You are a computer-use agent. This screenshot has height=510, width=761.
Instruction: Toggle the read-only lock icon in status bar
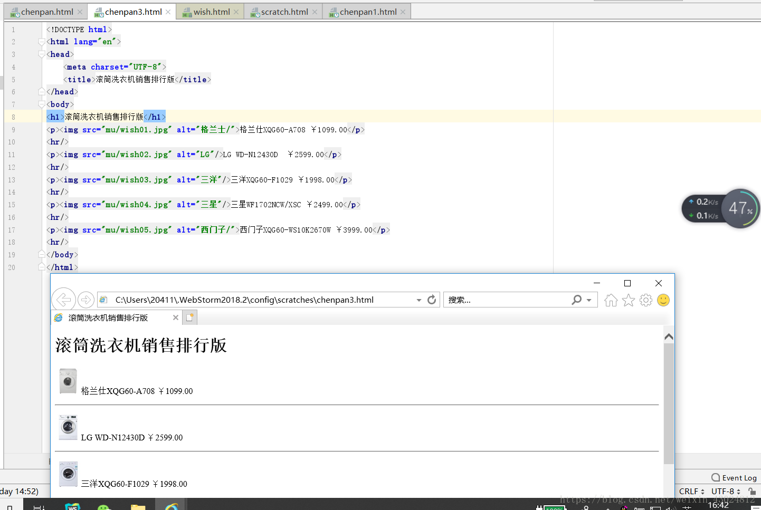pyautogui.click(x=752, y=491)
